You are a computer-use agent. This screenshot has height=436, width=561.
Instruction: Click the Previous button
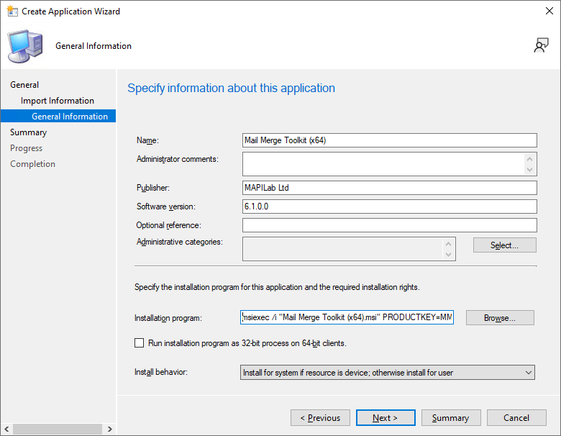[x=320, y=418]
